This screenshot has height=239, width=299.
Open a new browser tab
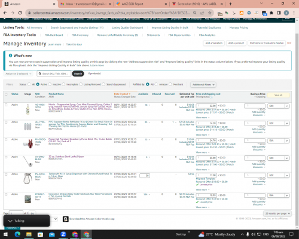click(x=230, y=4)
